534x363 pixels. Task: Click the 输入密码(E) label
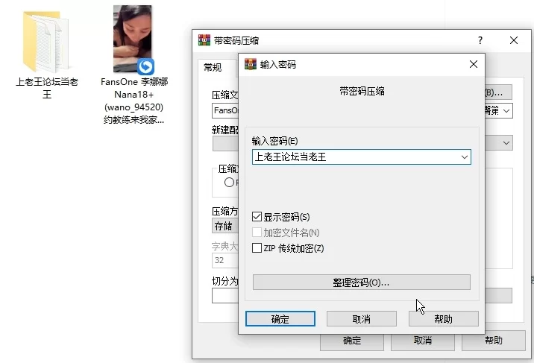tap(275, 141)
